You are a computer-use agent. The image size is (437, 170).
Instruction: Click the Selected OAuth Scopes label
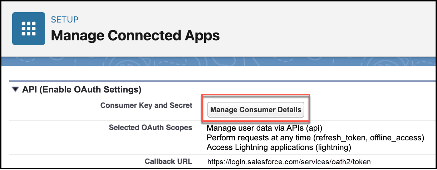point(150,127)
